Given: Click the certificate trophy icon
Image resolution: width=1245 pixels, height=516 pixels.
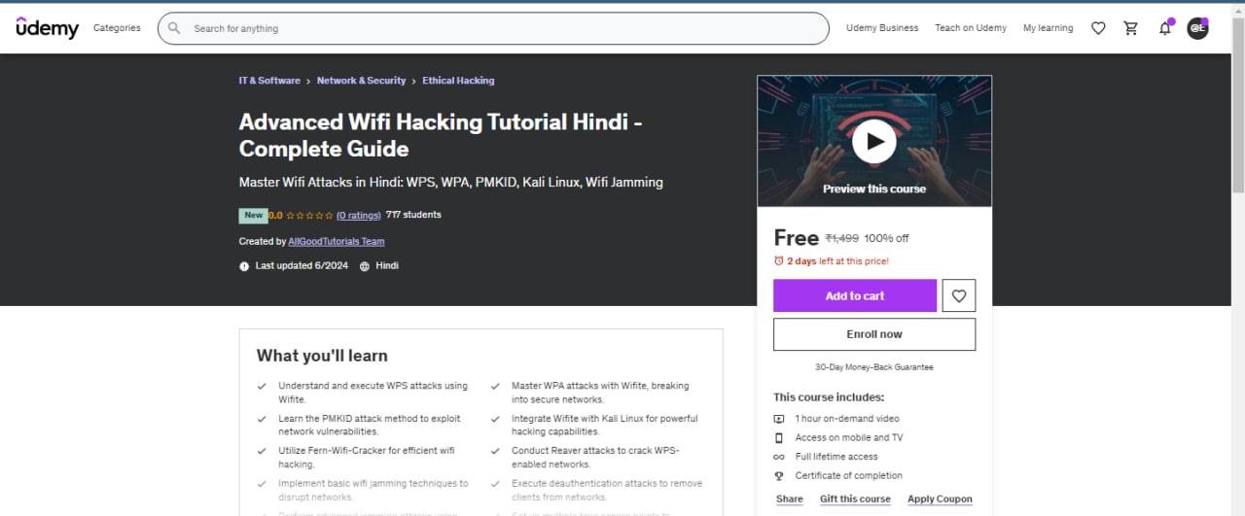Looking at the screenshot, I should click(779, 475).
